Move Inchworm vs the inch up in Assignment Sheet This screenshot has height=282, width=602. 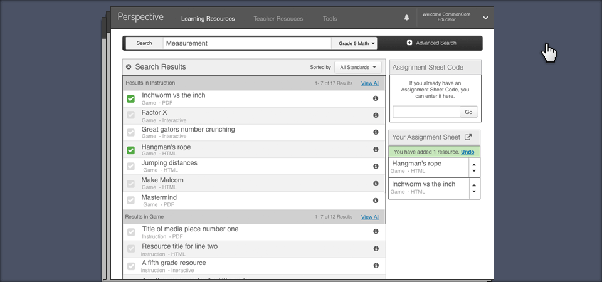pyautogui.click(x=474, y=185)
